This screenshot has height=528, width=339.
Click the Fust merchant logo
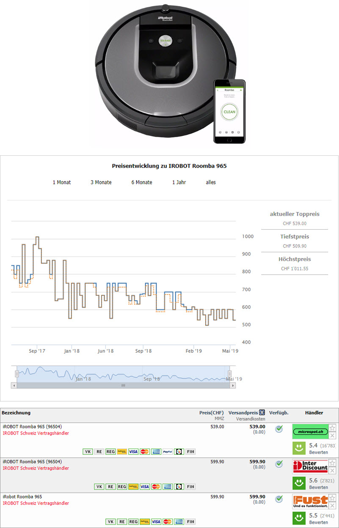click(310, 501)
